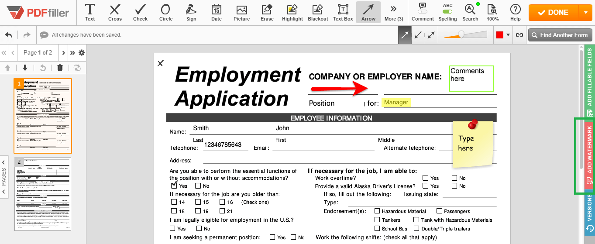Tick the age 14 checkbox

(174, 202)
